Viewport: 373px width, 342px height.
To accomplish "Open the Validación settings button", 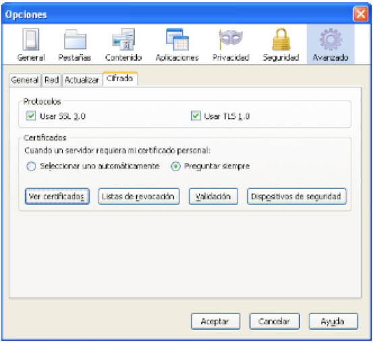I will (x=213, y=196).
